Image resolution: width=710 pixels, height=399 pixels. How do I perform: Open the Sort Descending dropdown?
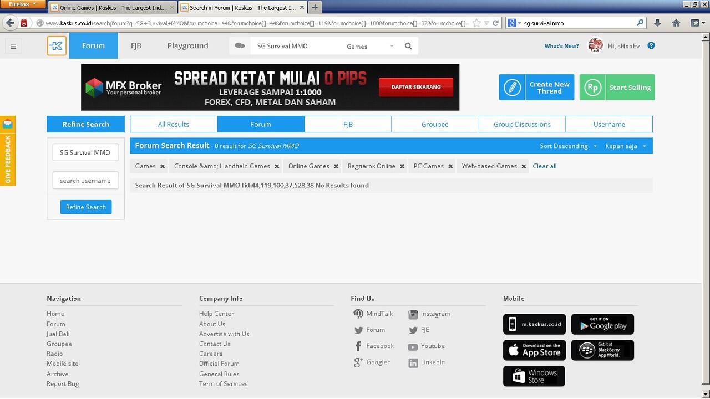[568, 146]
